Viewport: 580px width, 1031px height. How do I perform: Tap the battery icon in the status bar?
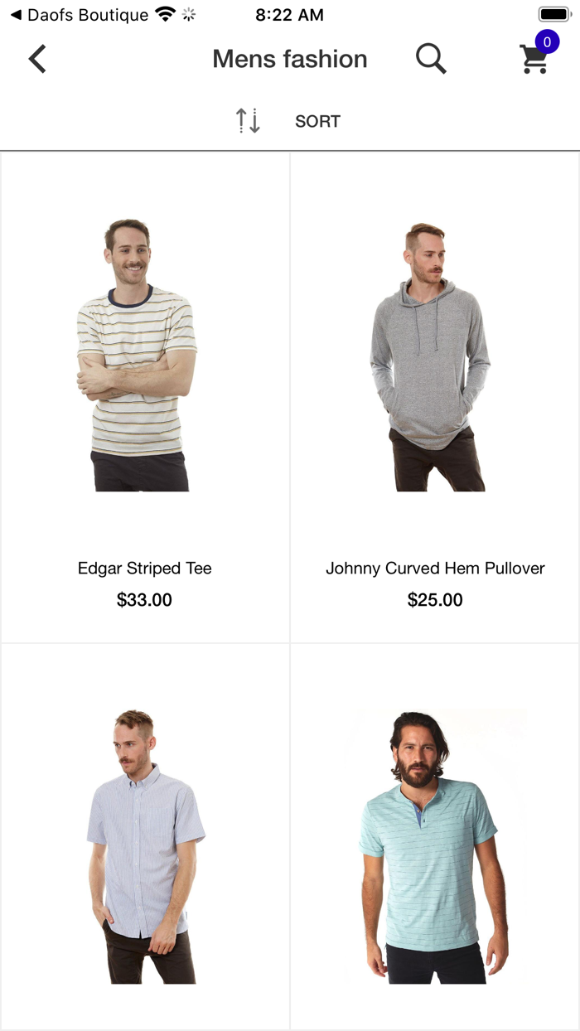pos(553,15)
